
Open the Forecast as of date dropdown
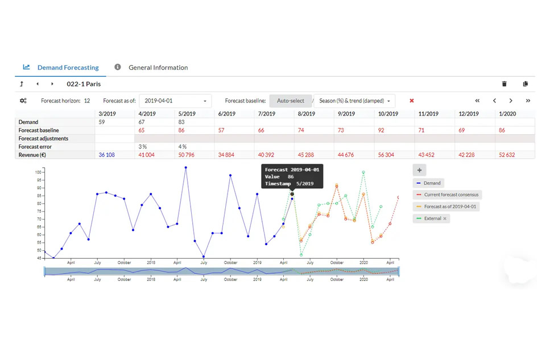175,101
